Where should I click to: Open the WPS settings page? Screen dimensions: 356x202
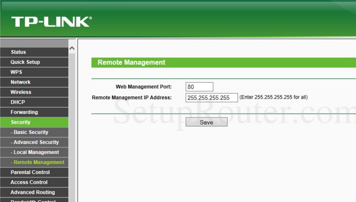tap(16, 72)
